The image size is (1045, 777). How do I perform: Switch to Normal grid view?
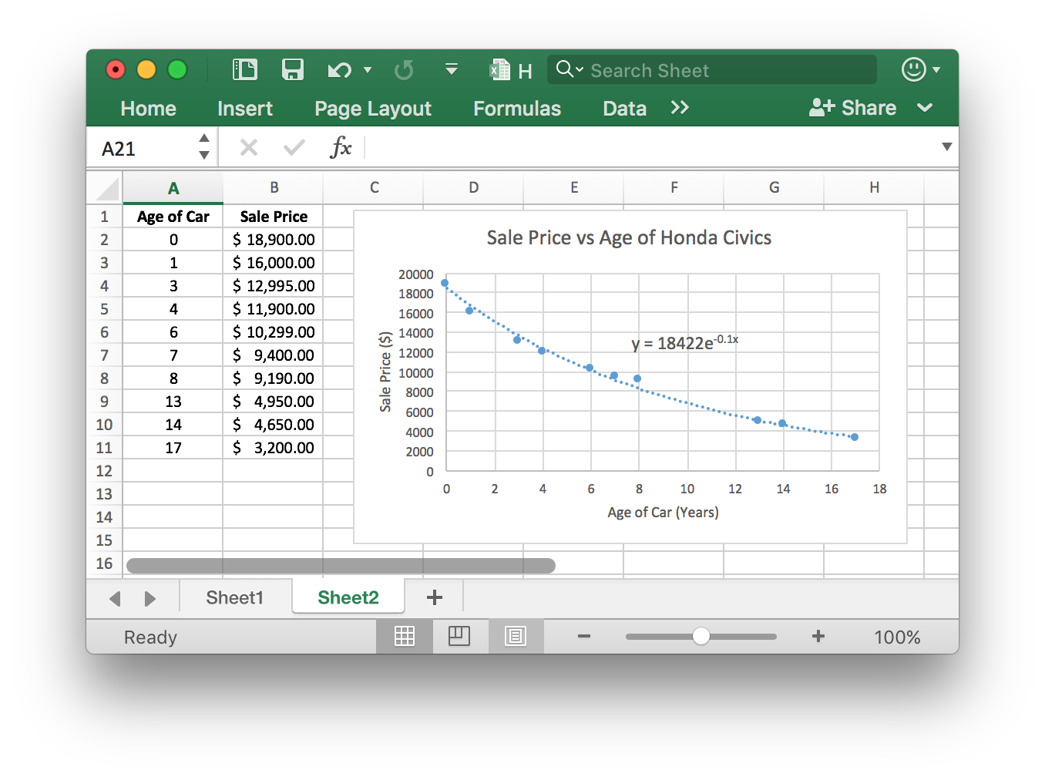pyautogui.click(x=405, y=637)
